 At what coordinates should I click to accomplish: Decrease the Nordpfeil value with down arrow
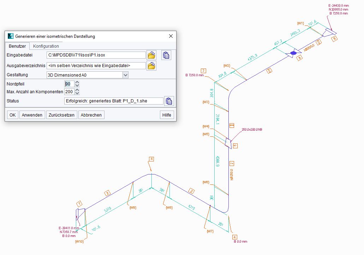[x=78, y=85]
